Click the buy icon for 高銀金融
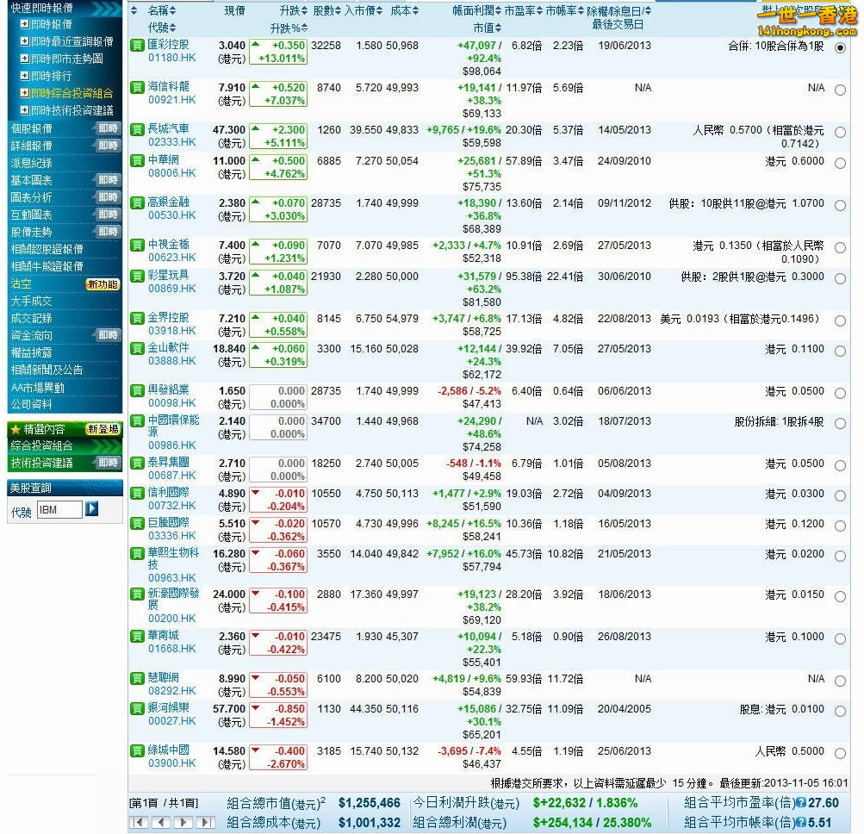The height and width of the screenshot is (834, 864). [137, 202]
